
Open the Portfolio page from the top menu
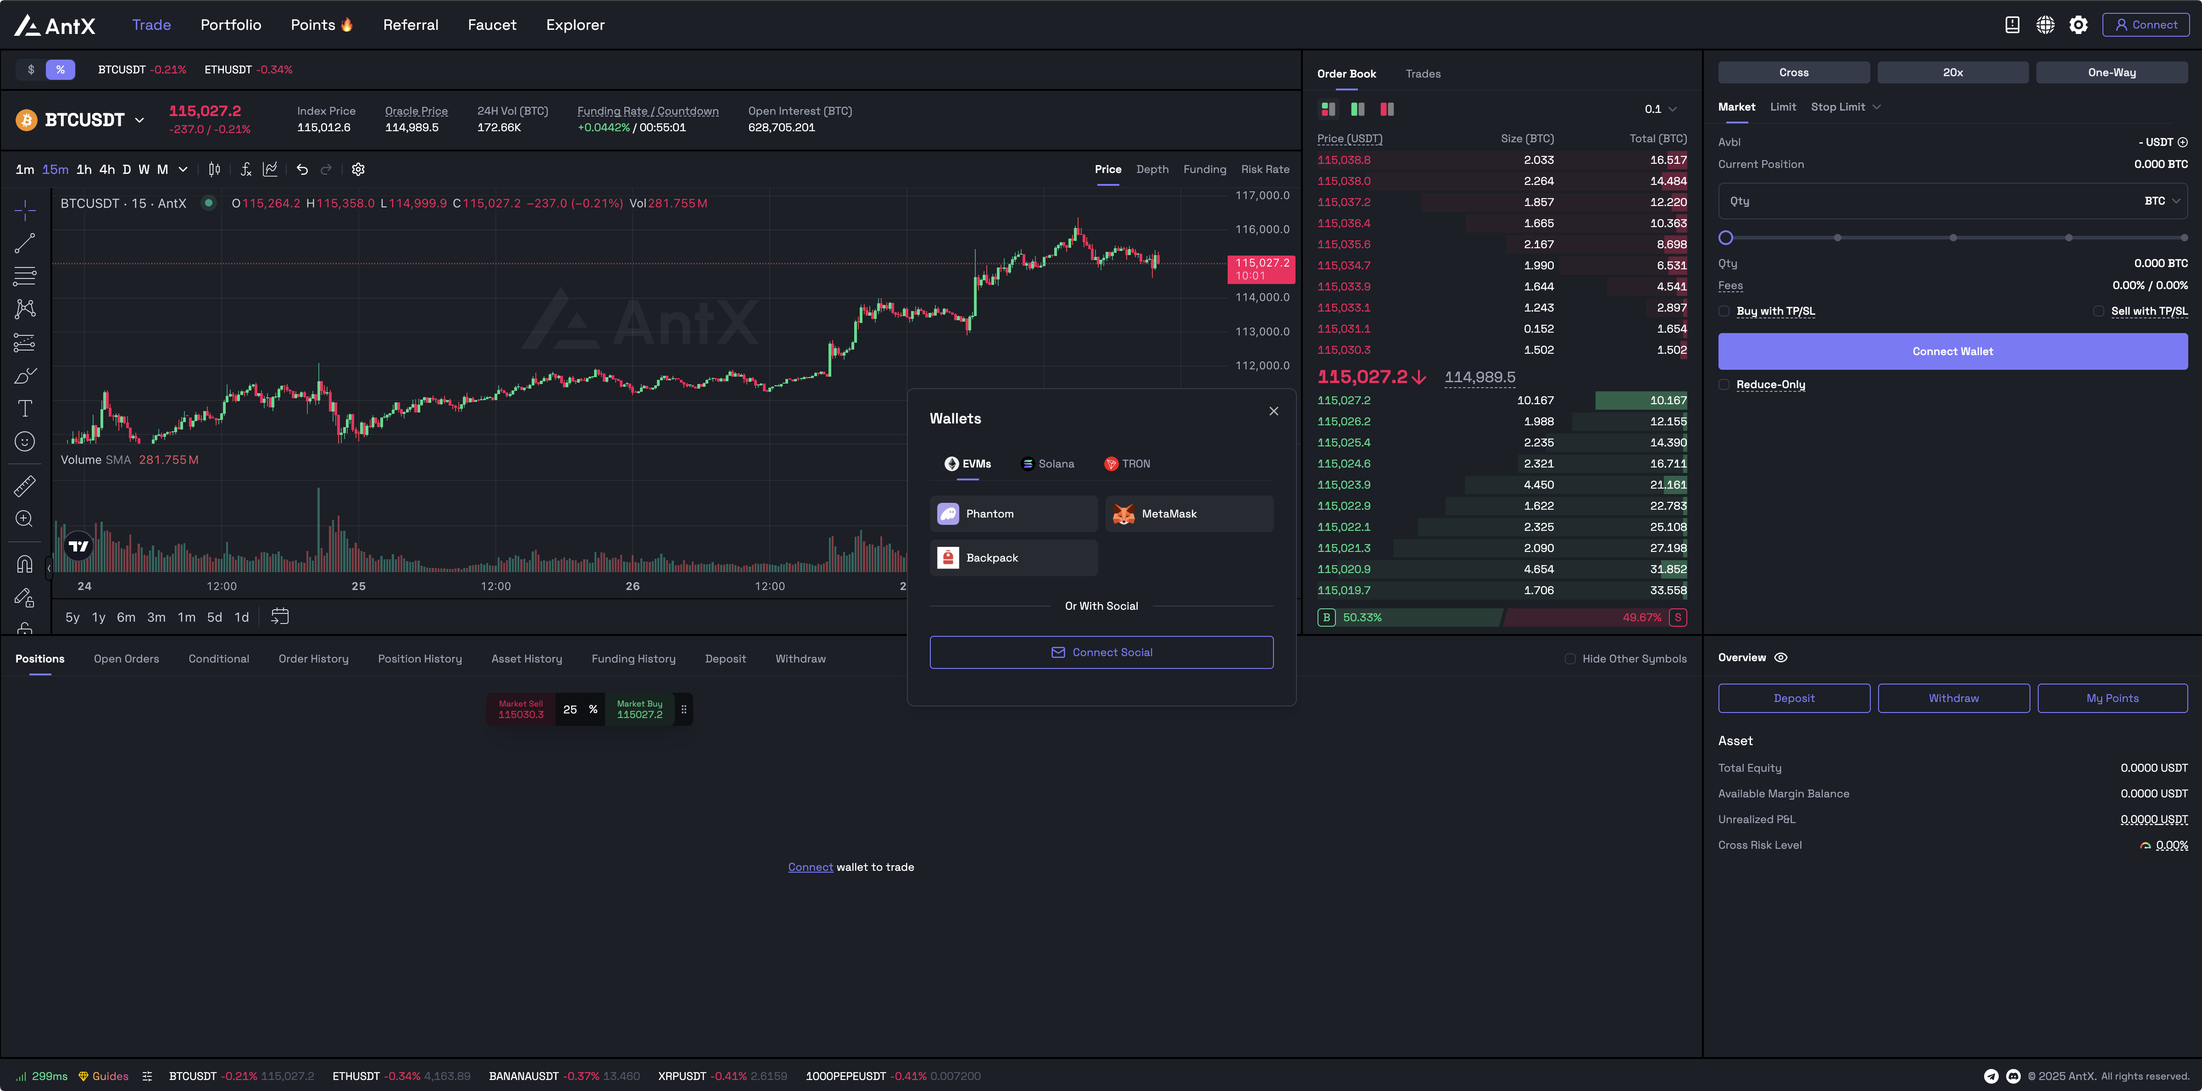[230, 25]
